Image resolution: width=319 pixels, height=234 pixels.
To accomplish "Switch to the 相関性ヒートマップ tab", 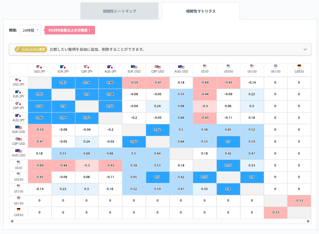I will pos(119,11).
